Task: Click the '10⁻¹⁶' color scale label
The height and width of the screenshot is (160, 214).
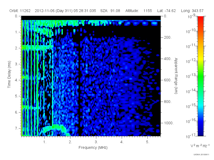Action: [x=191, y=121]
